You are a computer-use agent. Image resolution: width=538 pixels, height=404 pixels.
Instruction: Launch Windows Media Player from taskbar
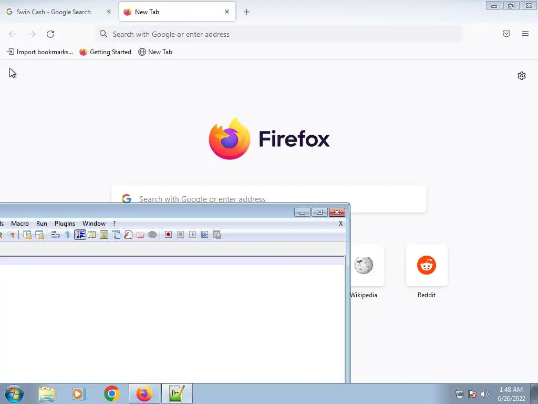coord(79,393)
